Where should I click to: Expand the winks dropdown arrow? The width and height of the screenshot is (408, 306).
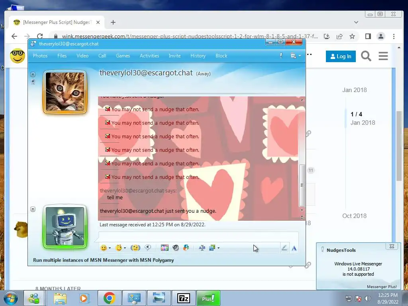coord(125,248)
